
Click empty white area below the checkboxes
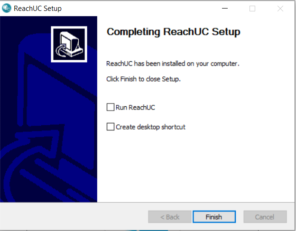[x=195, y=166]
